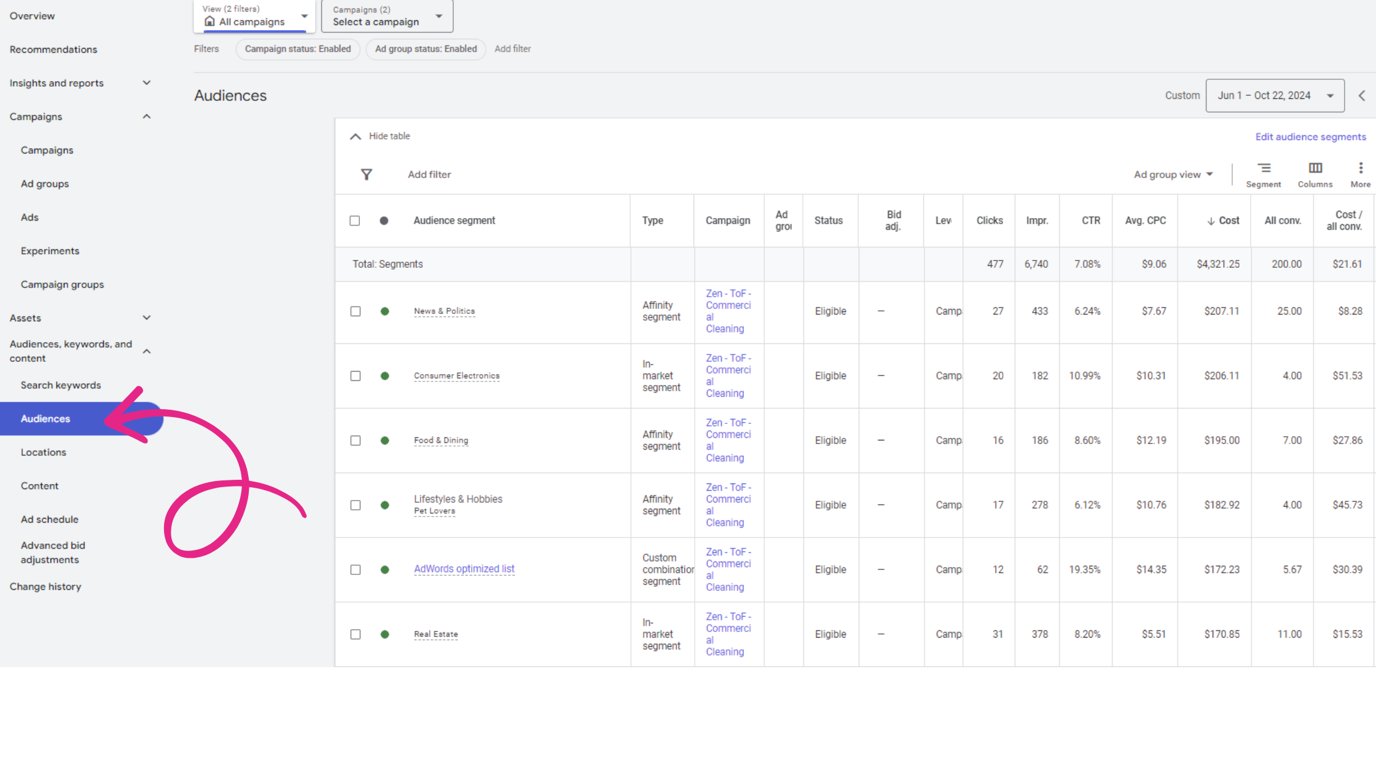1376x774 pixels.
Task: Click the Cost sort descending arrow icon
Action: (1211, 221)
